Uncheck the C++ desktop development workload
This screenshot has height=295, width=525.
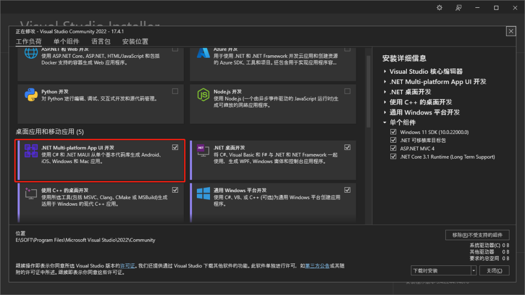point(175,190)
